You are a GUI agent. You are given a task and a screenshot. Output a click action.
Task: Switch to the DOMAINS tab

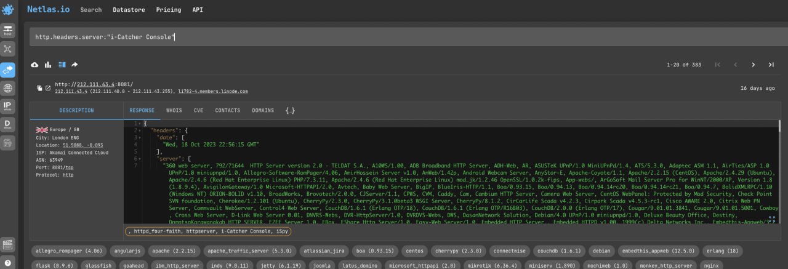tap(263, 111)
